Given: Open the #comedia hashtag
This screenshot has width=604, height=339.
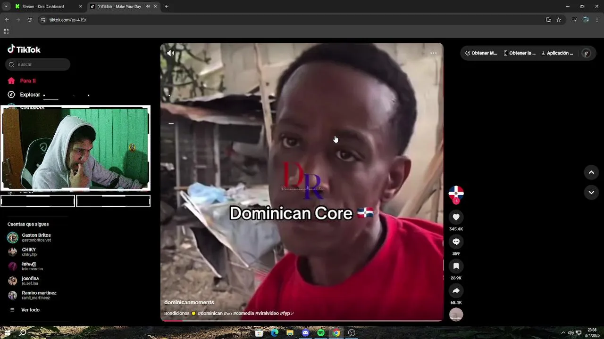Looking at the screenshot, I should coord(243,314).
